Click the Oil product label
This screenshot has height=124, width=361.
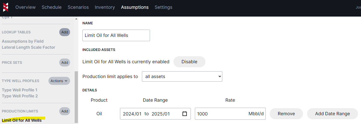[x=99, y=114]
